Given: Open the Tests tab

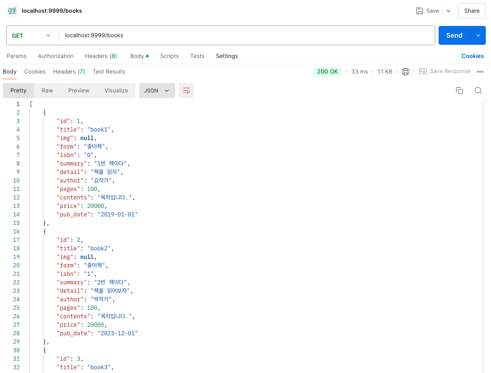Looking at the screenshot, I should point(197,56).
